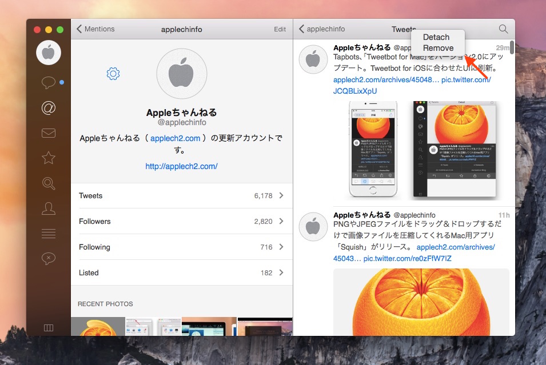Open the Mac app screenshot in the 29m tweet
Image resolution: width=546 pixels, height=365 pixels.
[455, 150]
